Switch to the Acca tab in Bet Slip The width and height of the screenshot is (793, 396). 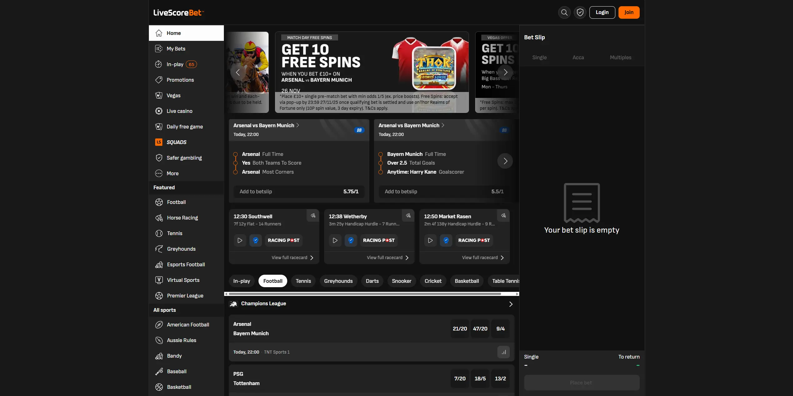click(x=578, y=57)
